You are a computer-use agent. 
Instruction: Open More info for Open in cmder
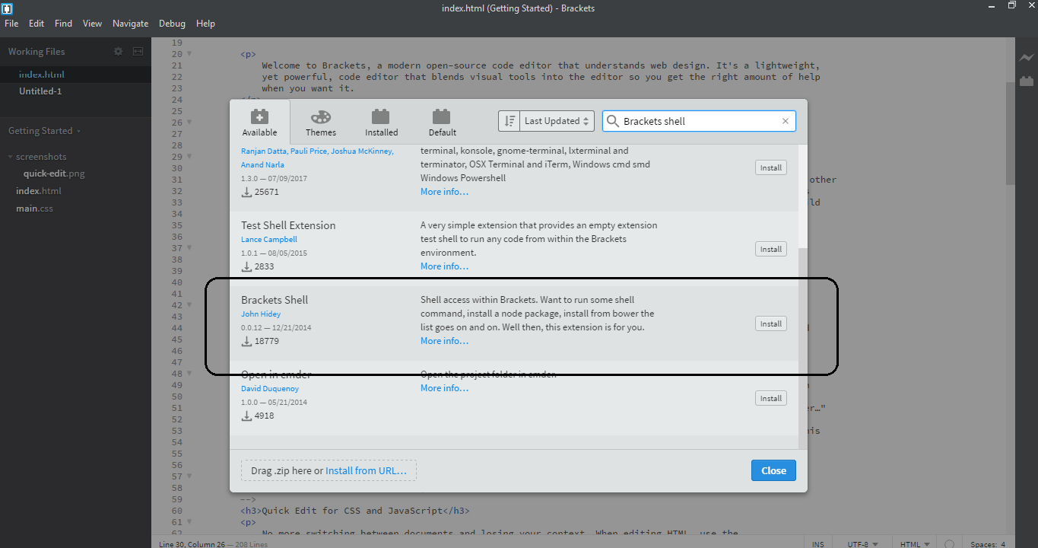[x=444, y=388]
